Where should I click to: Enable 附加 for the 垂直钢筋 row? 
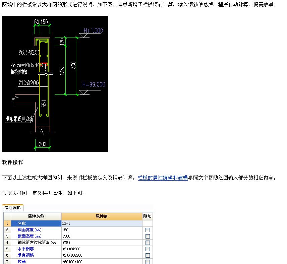click(x=148, y=255)
